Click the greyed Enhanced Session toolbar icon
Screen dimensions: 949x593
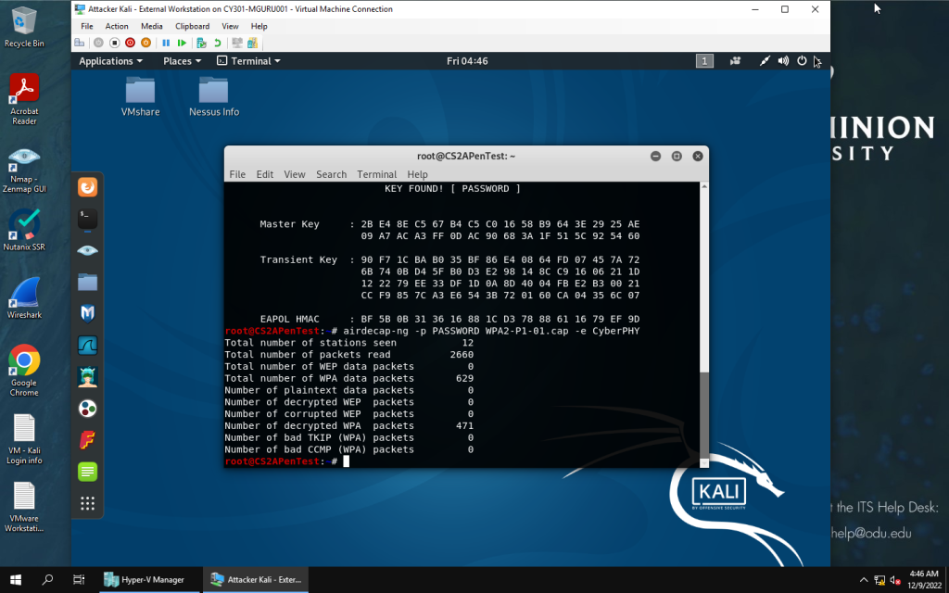(237, 43)
